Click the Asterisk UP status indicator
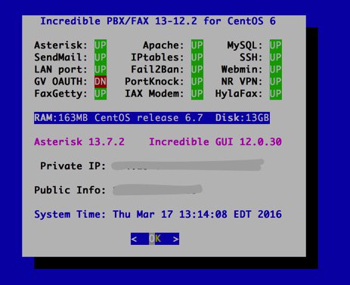 [x=101, y=45]
